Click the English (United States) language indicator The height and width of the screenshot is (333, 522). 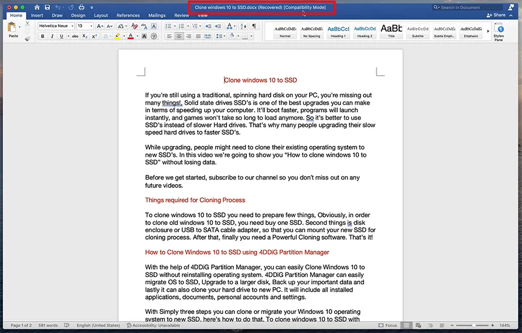[98, 325]
